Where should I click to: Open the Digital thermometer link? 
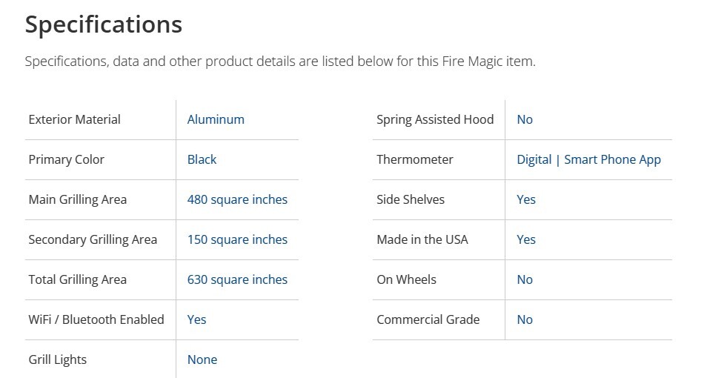click(534, 159)
